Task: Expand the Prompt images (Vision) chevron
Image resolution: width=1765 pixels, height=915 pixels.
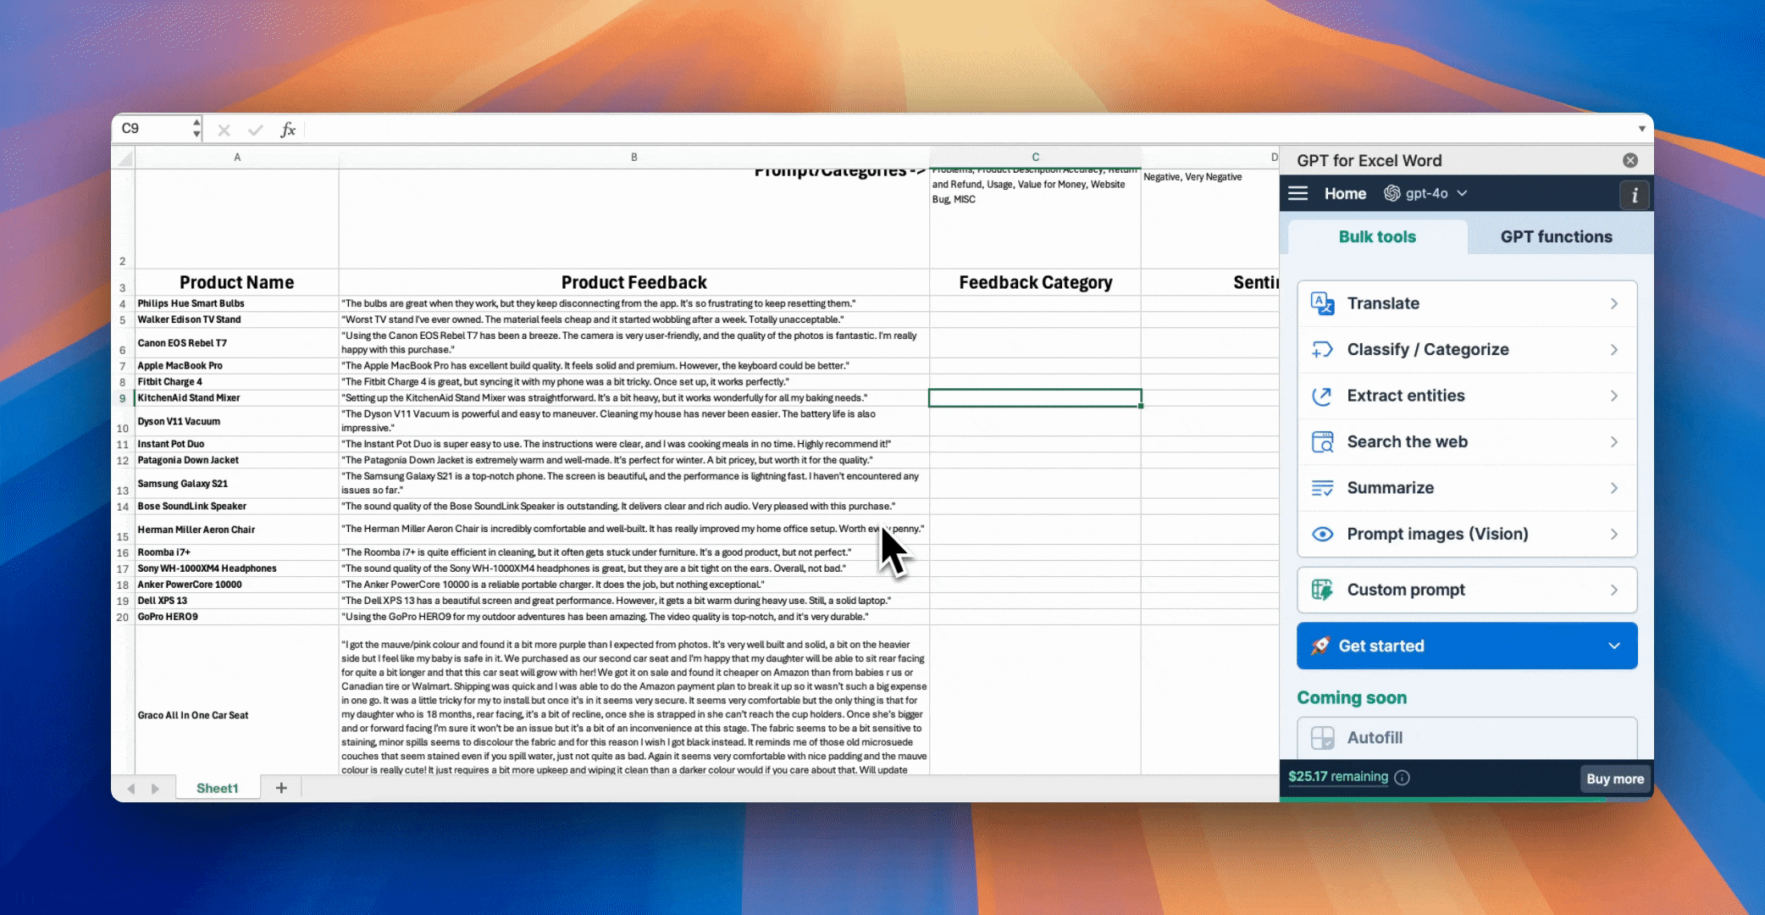Action: [1614, 534]
